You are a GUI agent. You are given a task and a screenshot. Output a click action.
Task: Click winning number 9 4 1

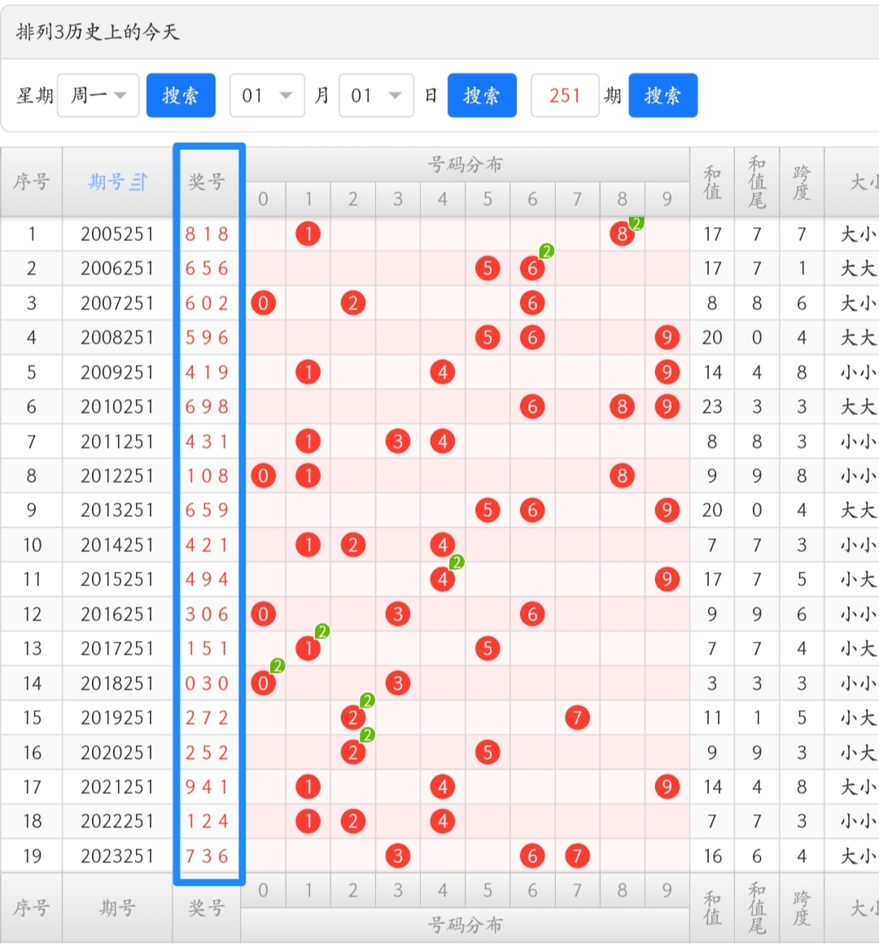(207, 787)
